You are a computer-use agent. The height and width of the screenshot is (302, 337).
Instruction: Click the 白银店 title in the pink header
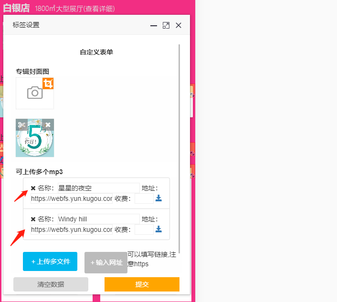point(16,8)
